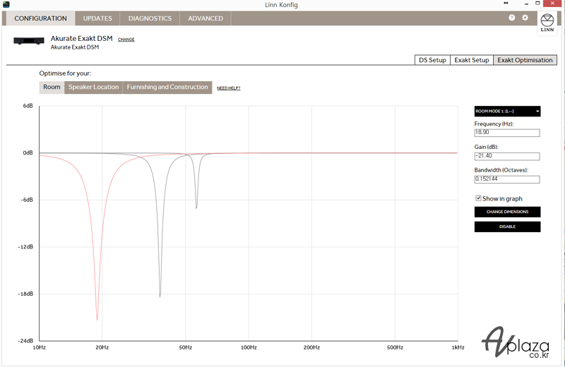The width and height of the screenshot is (565, 367).
Task: Expand the Room Mode 1 dropdown
Action: click(x=507, y=112)
